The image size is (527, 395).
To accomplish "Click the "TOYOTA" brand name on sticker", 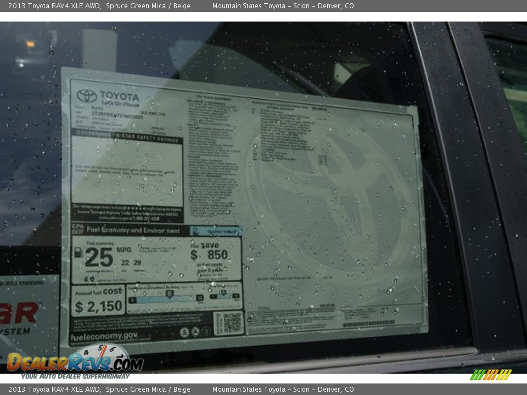I will click(119, 96).
